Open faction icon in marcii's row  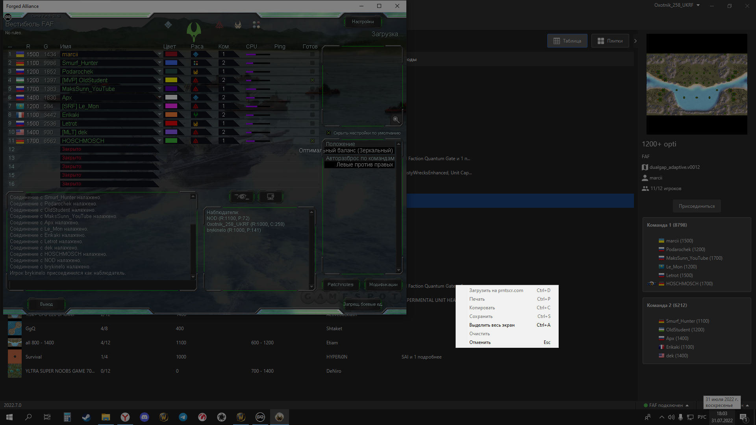point(196,54)
